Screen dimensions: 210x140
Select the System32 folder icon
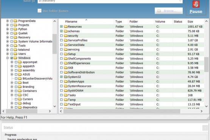click(x=65, y=77)
